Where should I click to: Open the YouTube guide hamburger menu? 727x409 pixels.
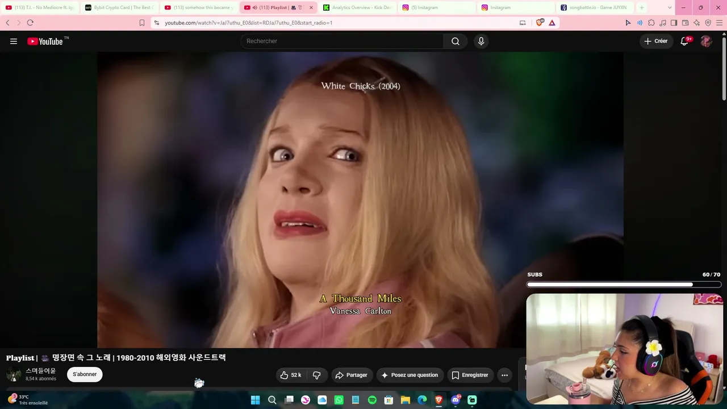click(x=14, y=41)
